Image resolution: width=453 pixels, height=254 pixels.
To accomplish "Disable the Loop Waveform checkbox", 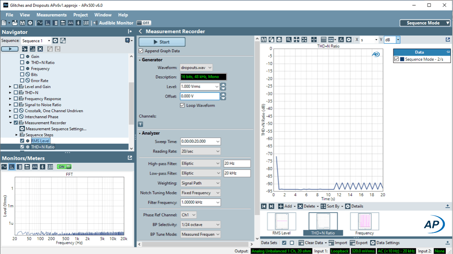I will tap(182, 105).
